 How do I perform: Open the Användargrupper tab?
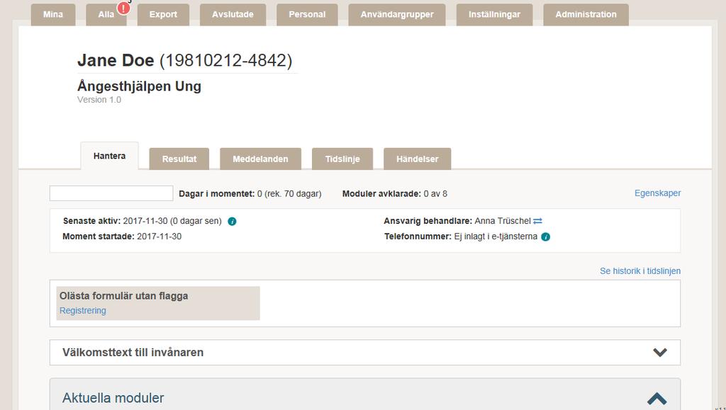click(x=397, y=15)
